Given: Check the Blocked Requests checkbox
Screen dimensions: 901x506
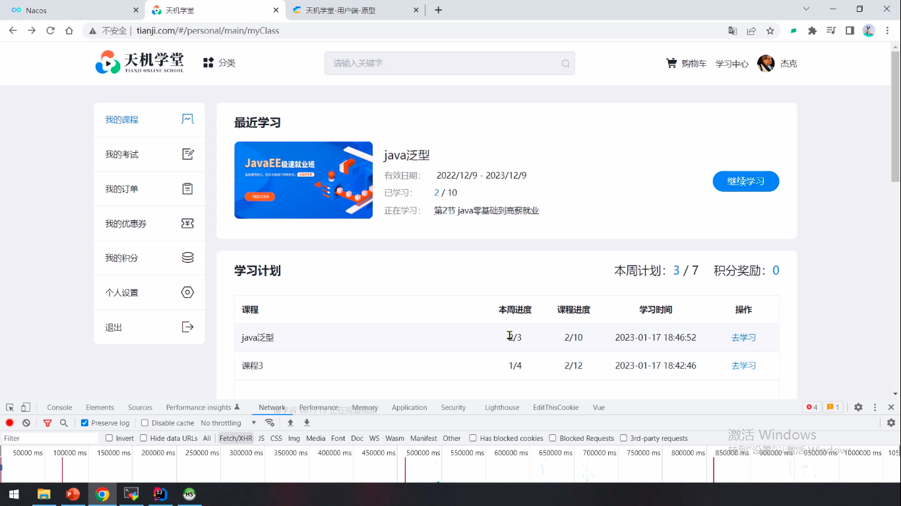Looking at the screenshot, I should (x=553, y=438).
